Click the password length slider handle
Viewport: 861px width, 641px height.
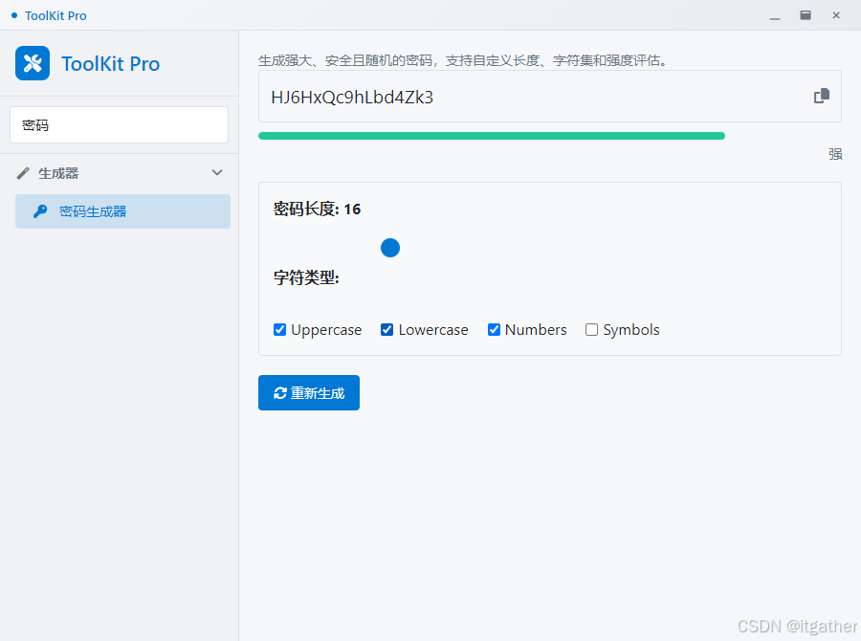pyautogui.click(x=390, y=248)
